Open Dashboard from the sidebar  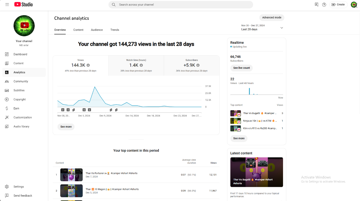point(24,54)
